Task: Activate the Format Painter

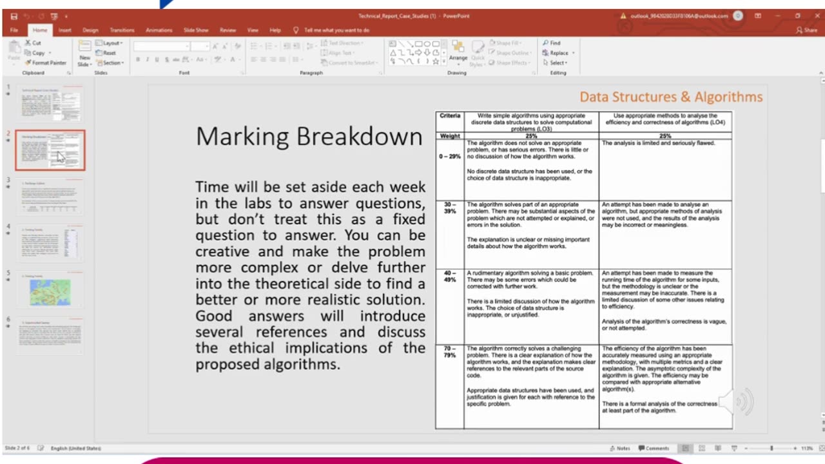Action: point(46,63)
